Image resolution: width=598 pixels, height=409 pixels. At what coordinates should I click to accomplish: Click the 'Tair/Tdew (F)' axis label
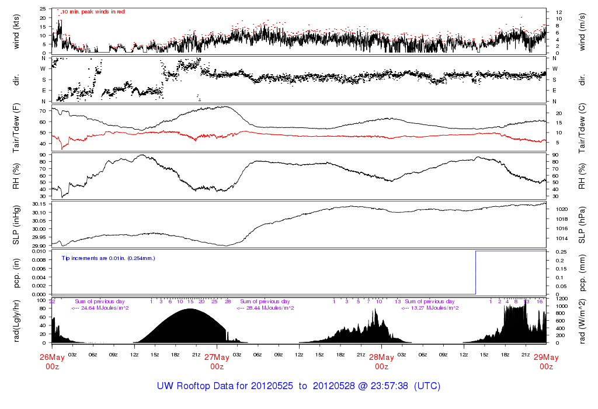tap(16, 128)
